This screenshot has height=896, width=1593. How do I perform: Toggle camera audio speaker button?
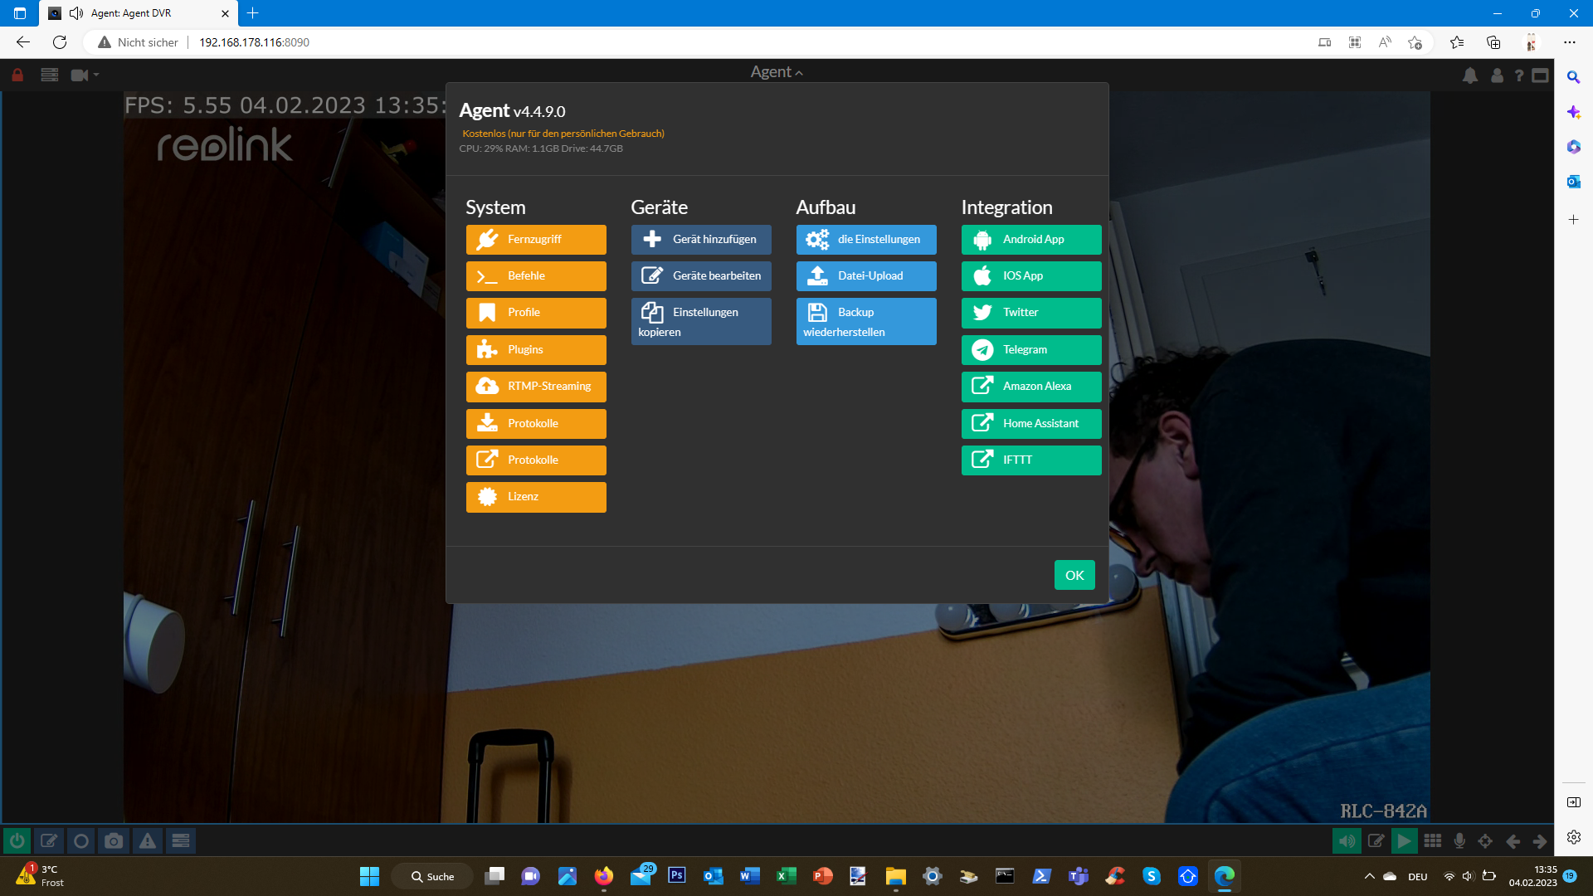coord(1347,841)
